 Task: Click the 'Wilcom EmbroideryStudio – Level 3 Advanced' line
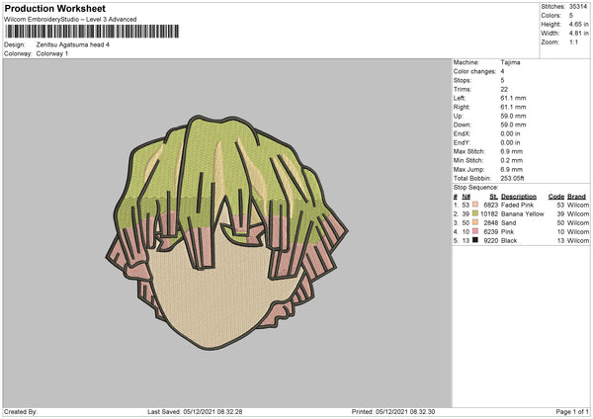click(x=70, y=20)
